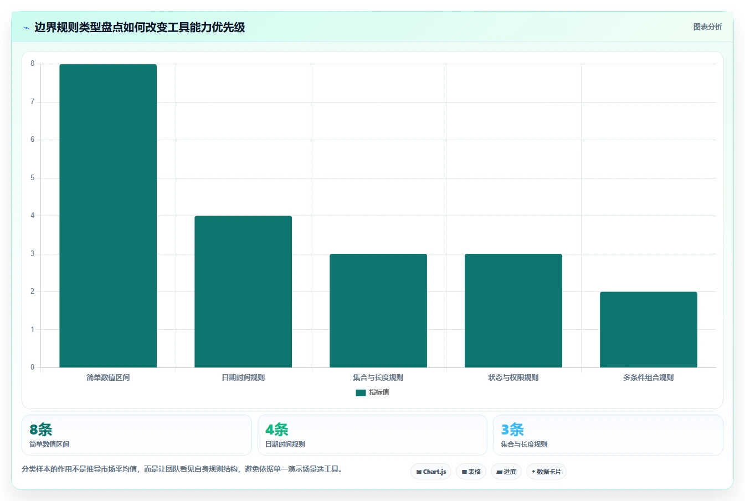Click the y-axis value 8
The height and width of the screenshot is (501, 745).
click(x=32, y=64)
